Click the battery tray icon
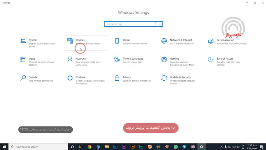266x150 pixels. (x=230, y=147)
